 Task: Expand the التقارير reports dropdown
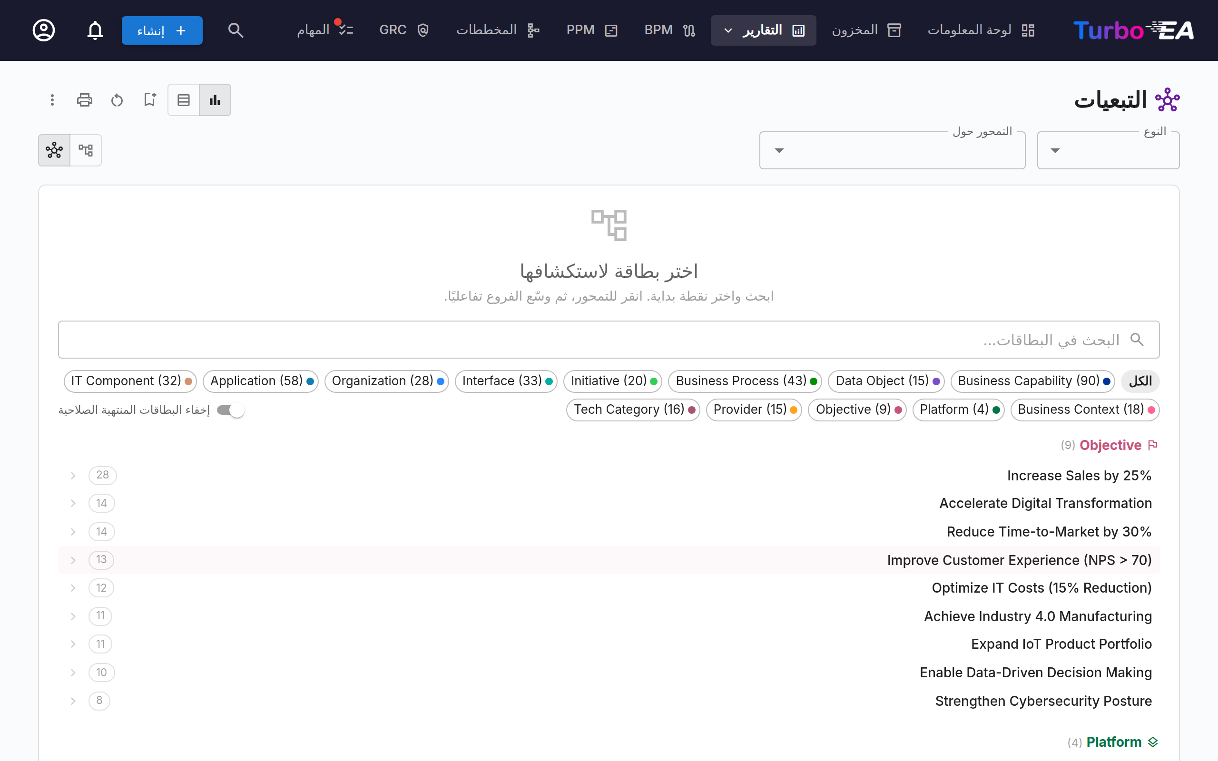coord(764,30)
